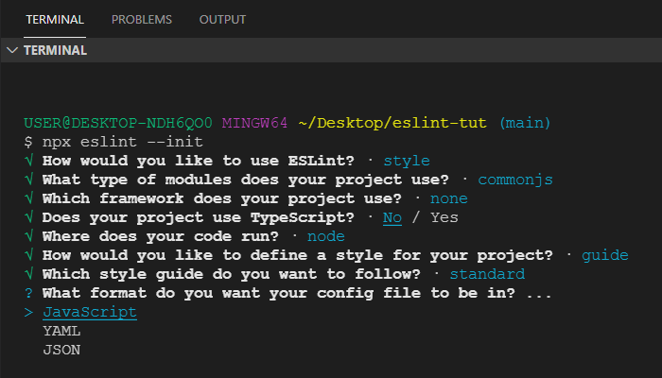
Task: Click checkmark beside 'How would you like to use ESLint'
Action: [29, 161]
